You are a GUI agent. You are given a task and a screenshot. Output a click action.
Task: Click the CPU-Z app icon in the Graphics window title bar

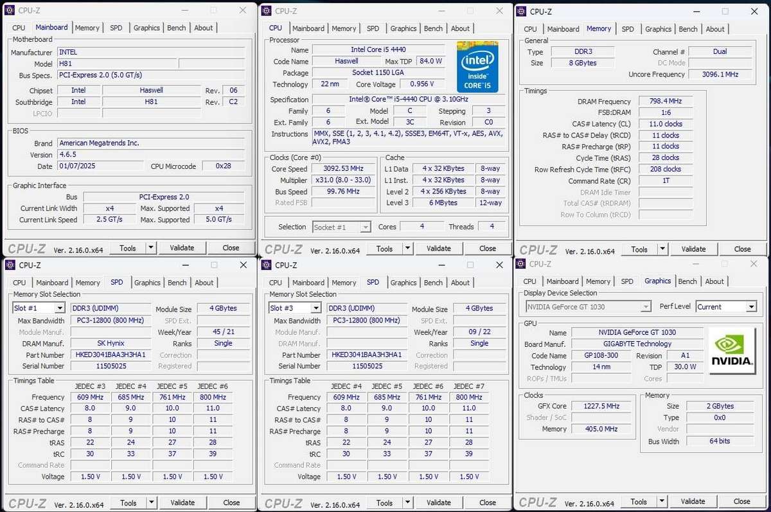[520, 265]
